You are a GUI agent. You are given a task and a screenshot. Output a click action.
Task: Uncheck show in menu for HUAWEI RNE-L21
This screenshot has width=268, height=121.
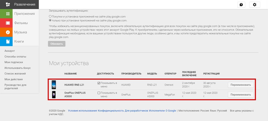coord(99,83)
